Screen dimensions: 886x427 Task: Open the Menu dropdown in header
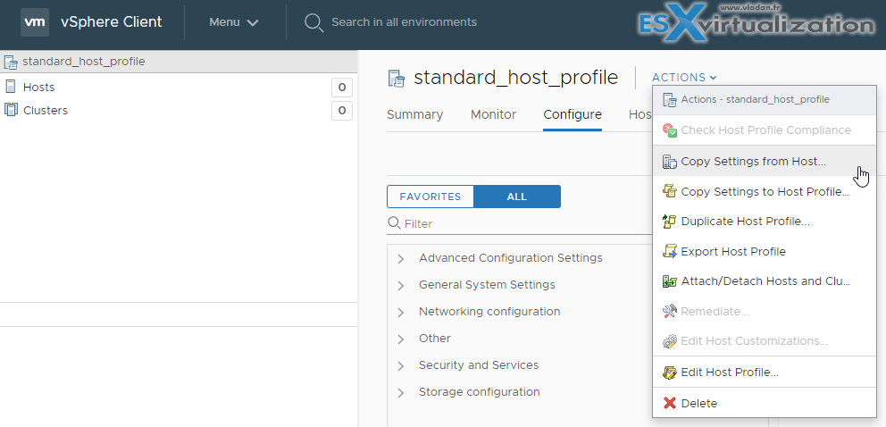pyautogui.click(x=234, y=22)
